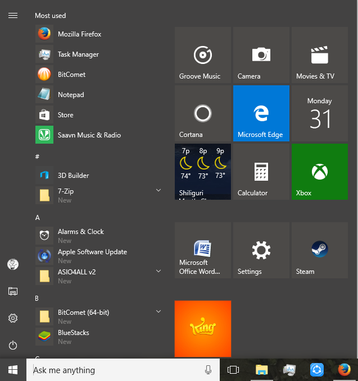Open File Explorer from Start sidebar
This screenshot has width=358, height=381.
point(13,291)
